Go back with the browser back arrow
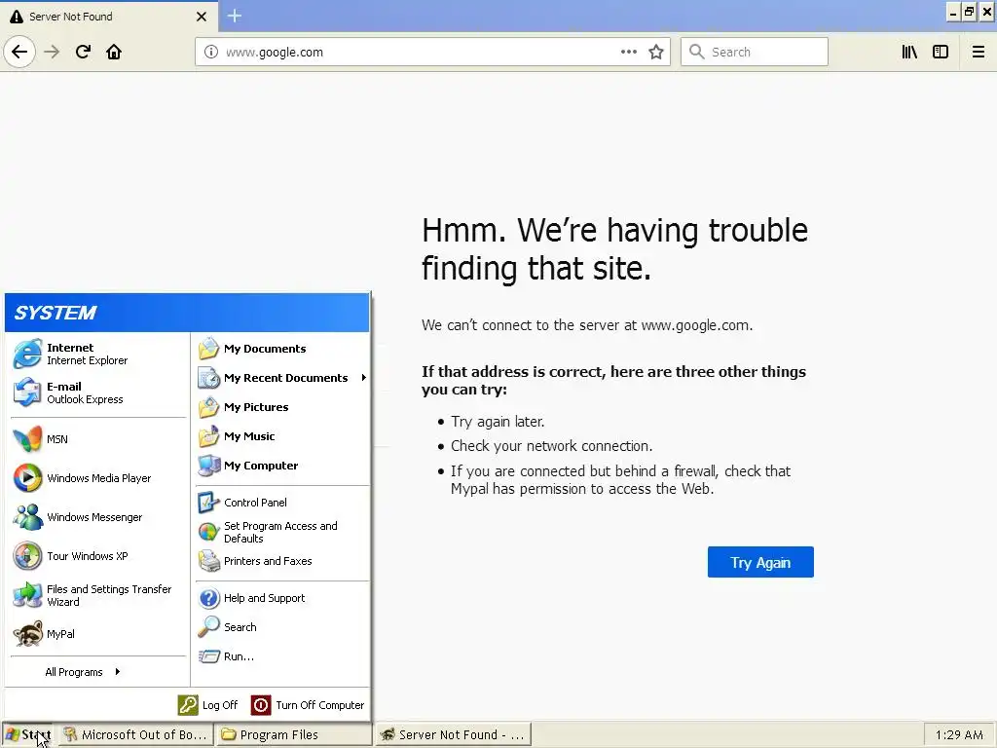The width and height of the screenshot is (997, 748). (x=19, y=52)
